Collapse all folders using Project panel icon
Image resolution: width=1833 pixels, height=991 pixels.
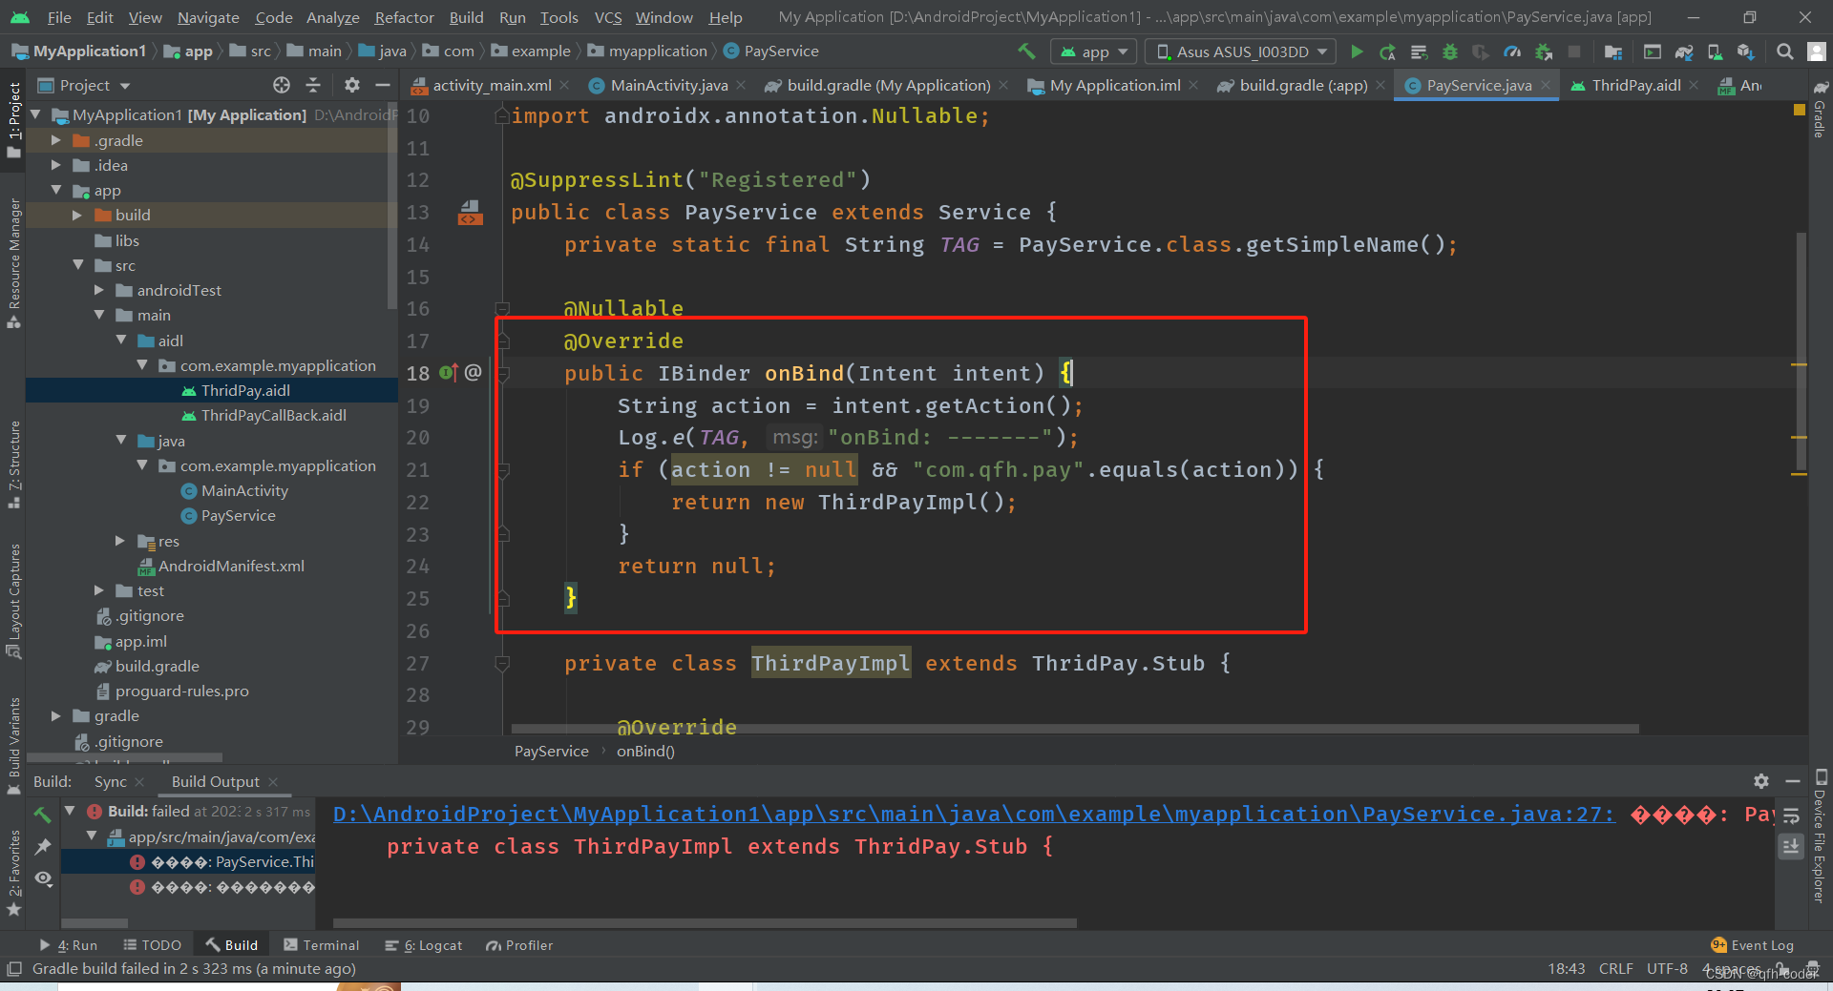click(x=312, y=85)
